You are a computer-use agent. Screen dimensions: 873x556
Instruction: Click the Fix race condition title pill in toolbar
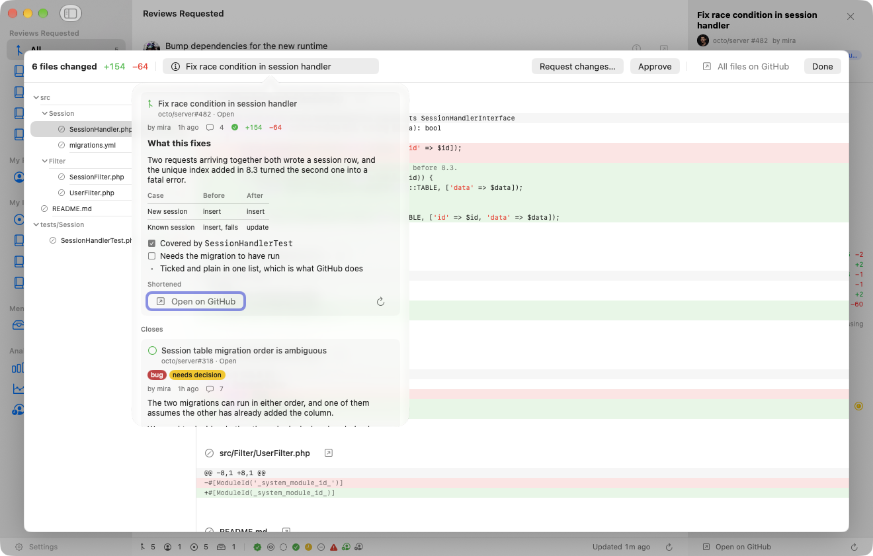coord(270,66)
